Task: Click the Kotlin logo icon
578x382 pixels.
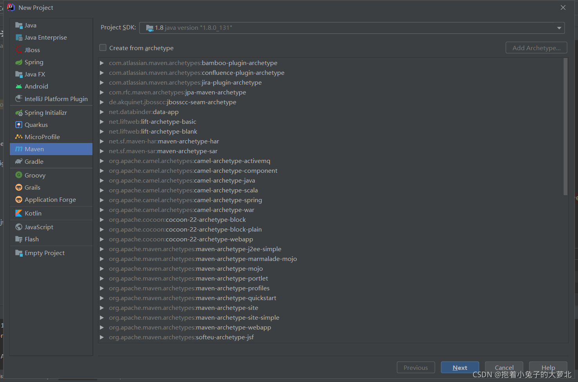Action: coord(19,213)
